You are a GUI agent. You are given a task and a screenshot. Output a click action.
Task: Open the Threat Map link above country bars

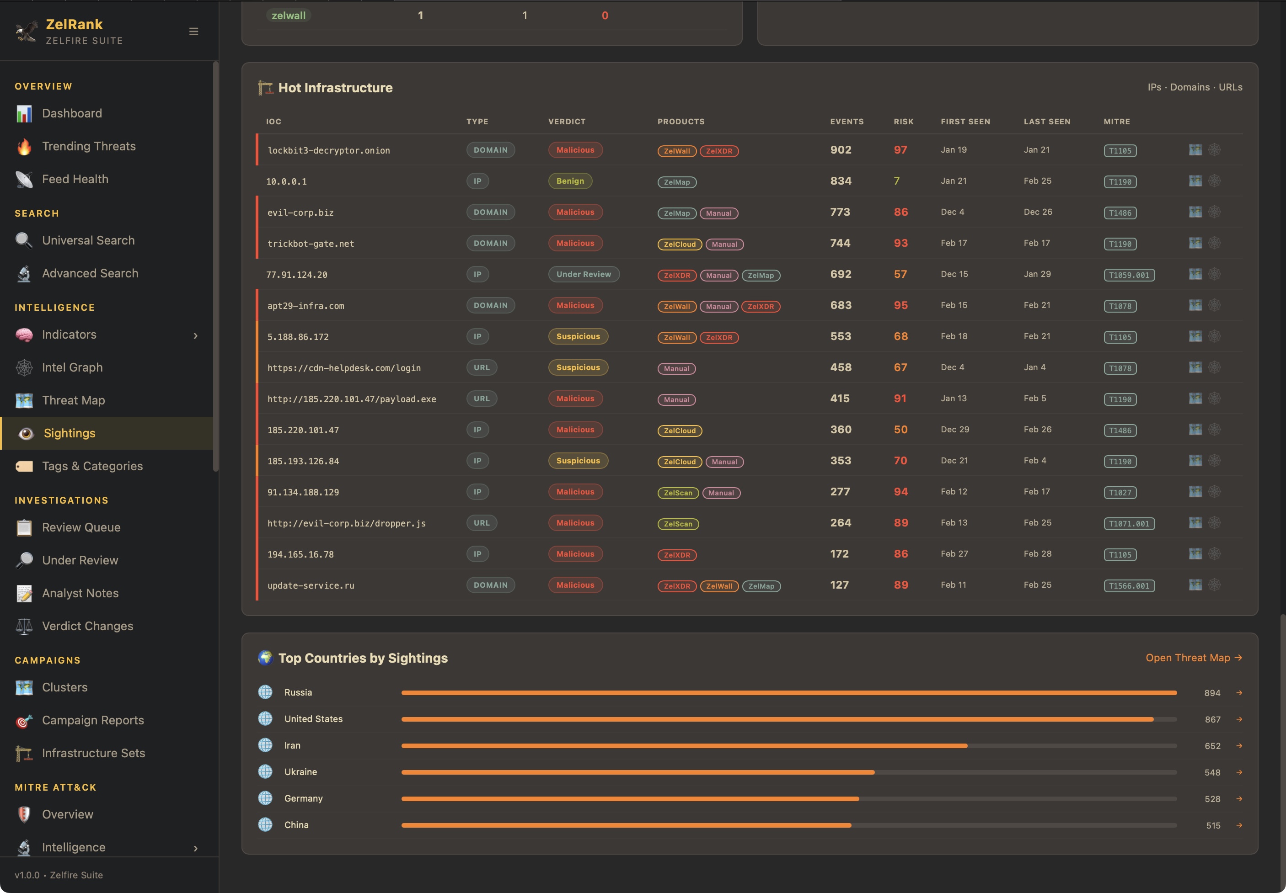tap(1193, 658)
